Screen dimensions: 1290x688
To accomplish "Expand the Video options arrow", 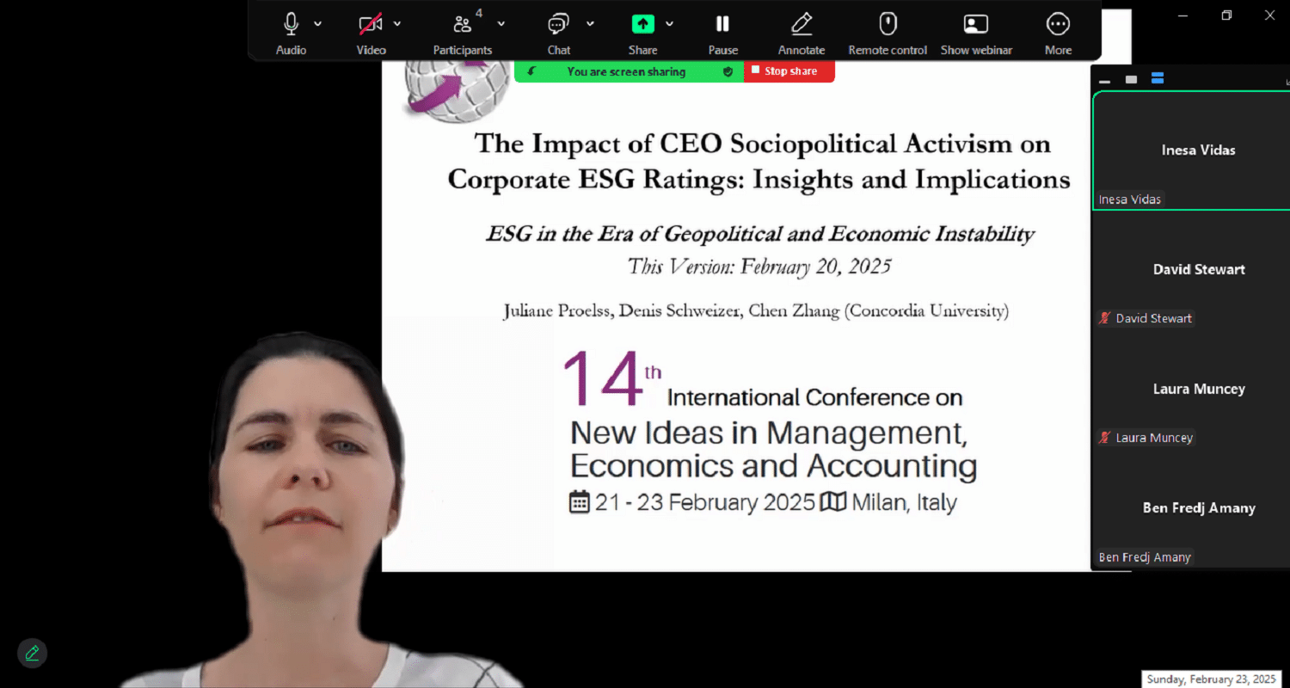I will pyautogui.click(x=397, y=24).
